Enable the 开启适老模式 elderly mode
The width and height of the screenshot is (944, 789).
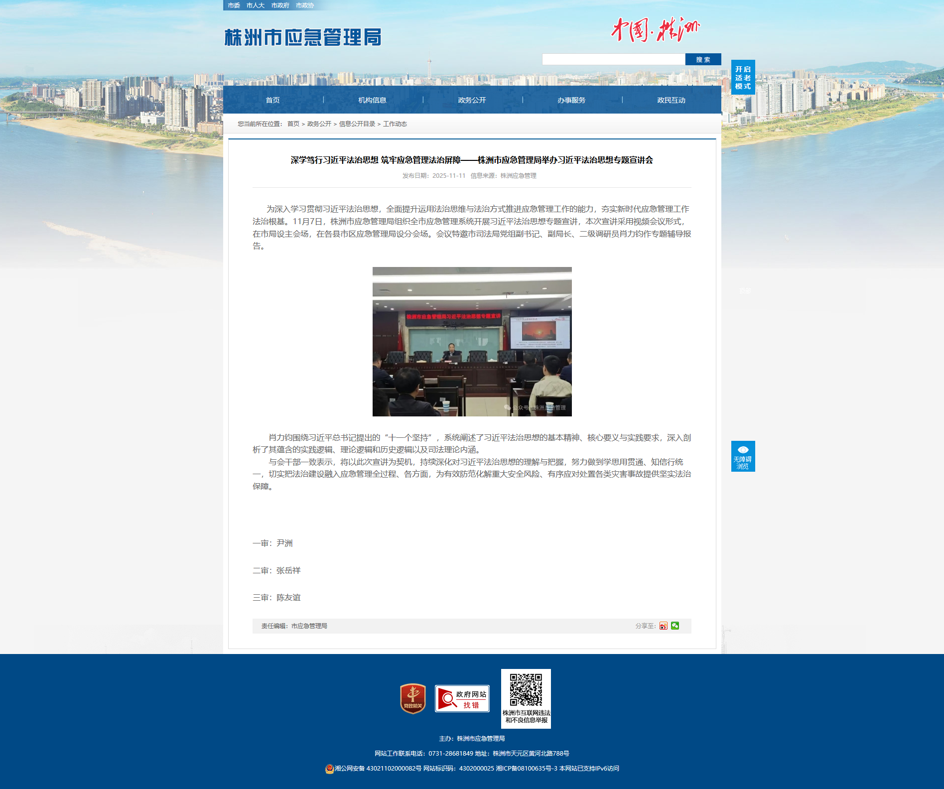coord(743,77)
